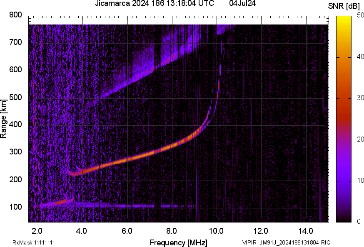Click colorbar tick label '30'

coord(360,98)
